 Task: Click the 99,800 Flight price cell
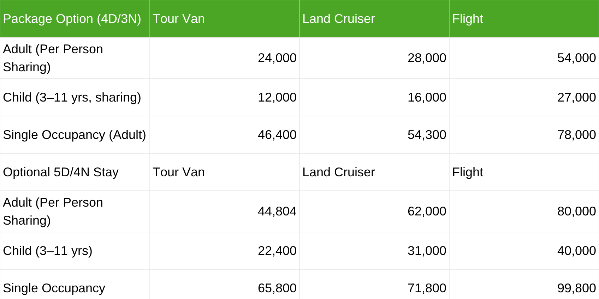point(576,288)
